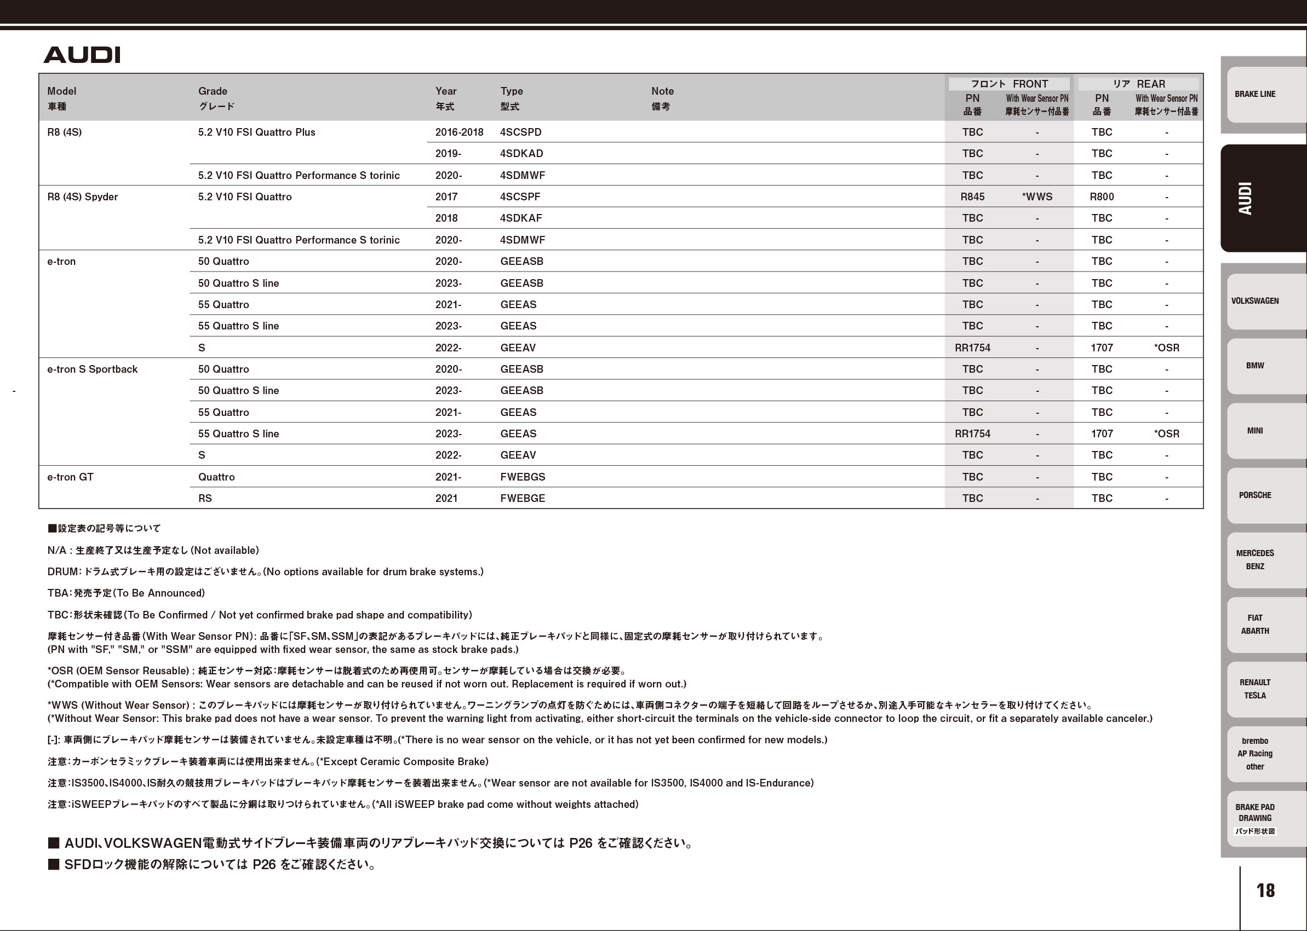Click type code 4SDKAF

coord(521,218)
